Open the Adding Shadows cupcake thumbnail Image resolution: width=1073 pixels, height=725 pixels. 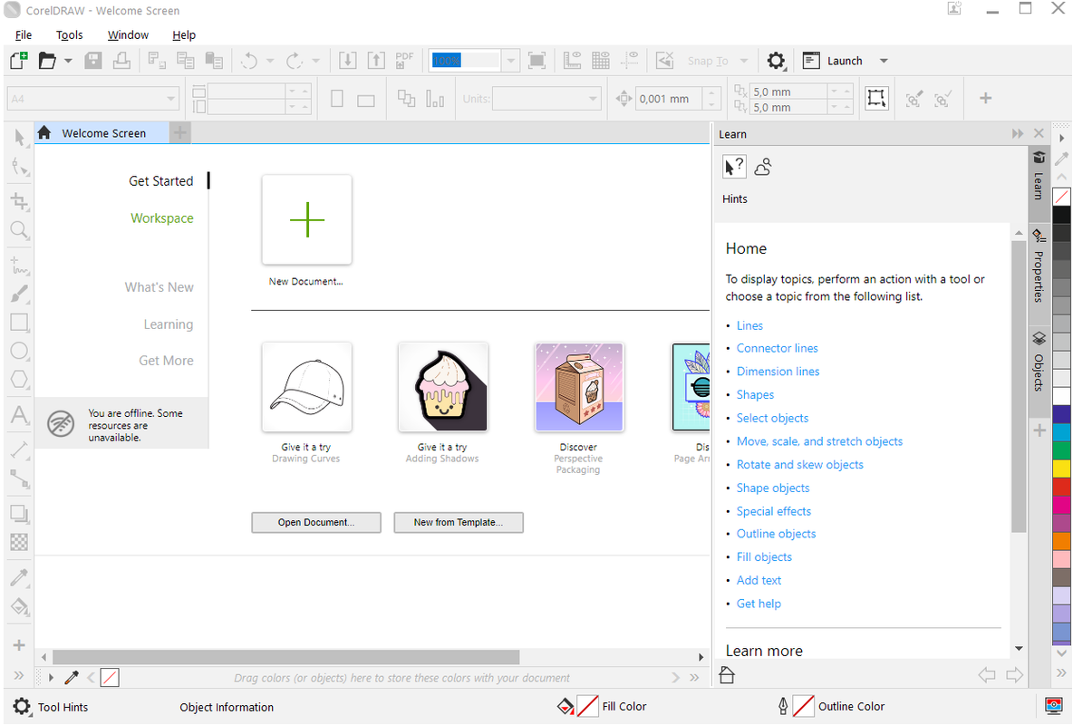click(x=443, y=388)
